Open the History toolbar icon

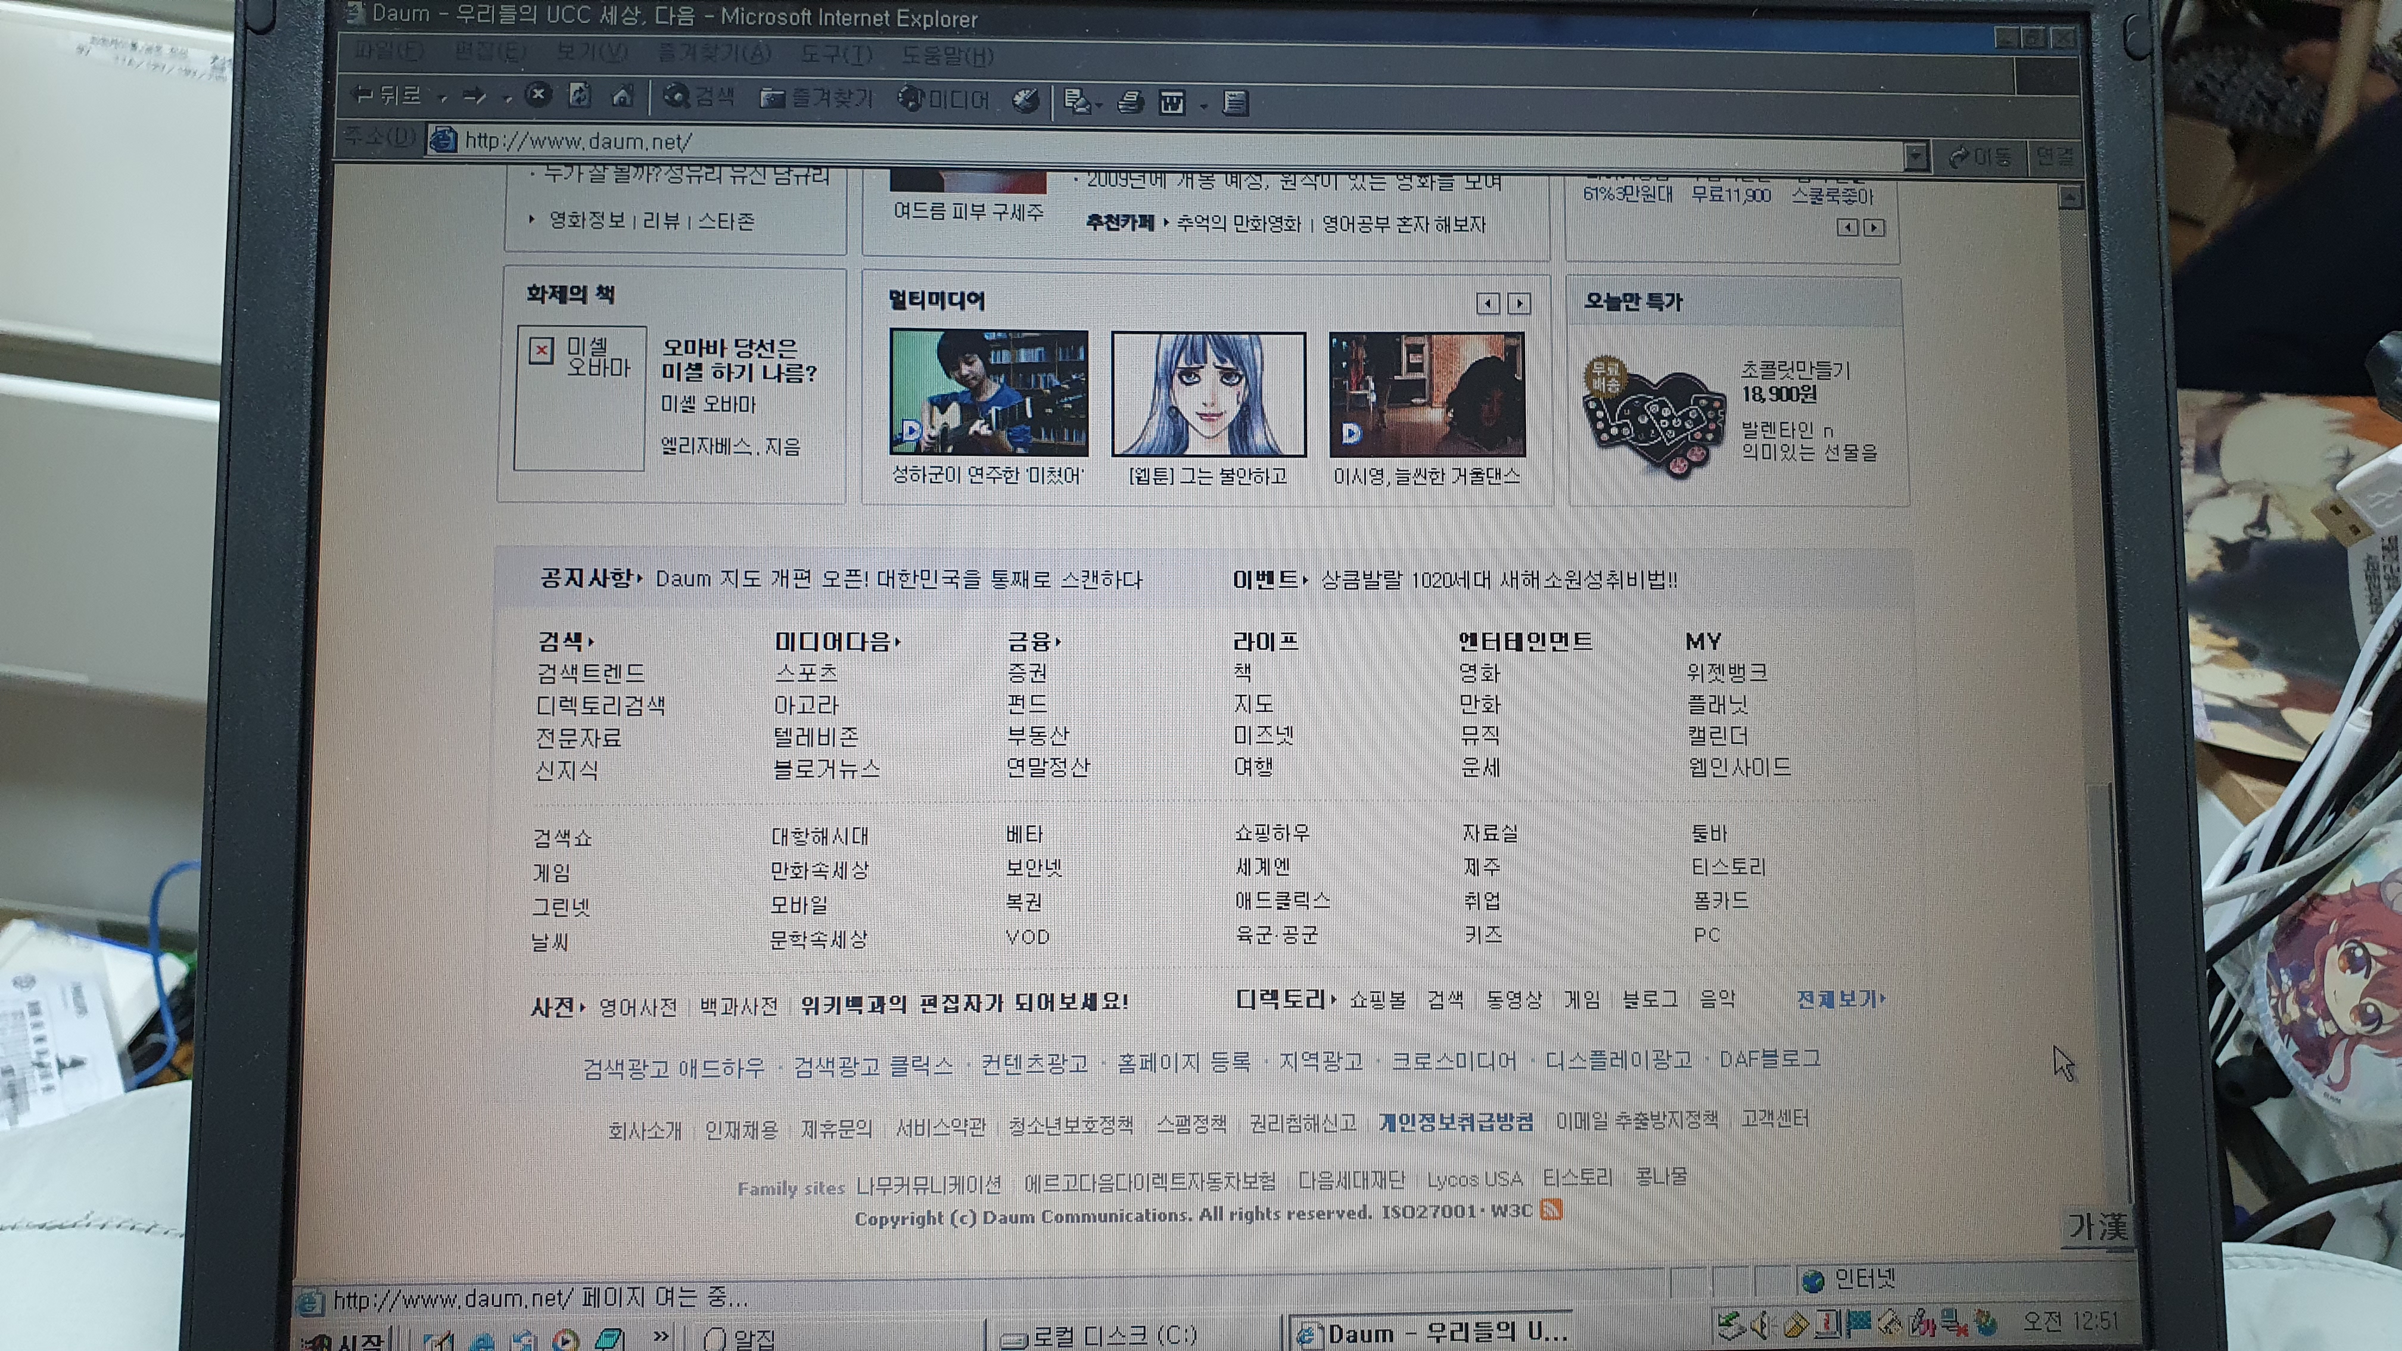(x=1026, y=101)
